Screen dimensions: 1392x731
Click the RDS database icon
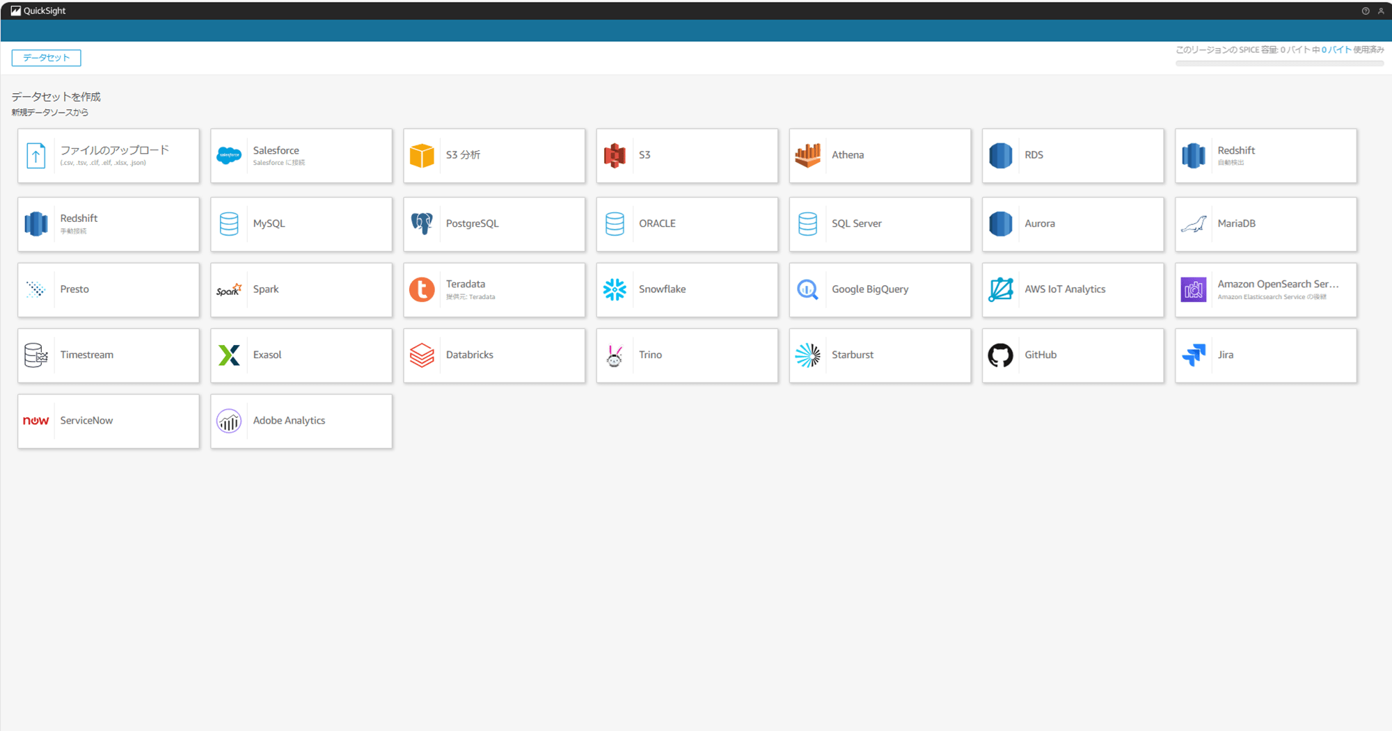[1000, 156]
